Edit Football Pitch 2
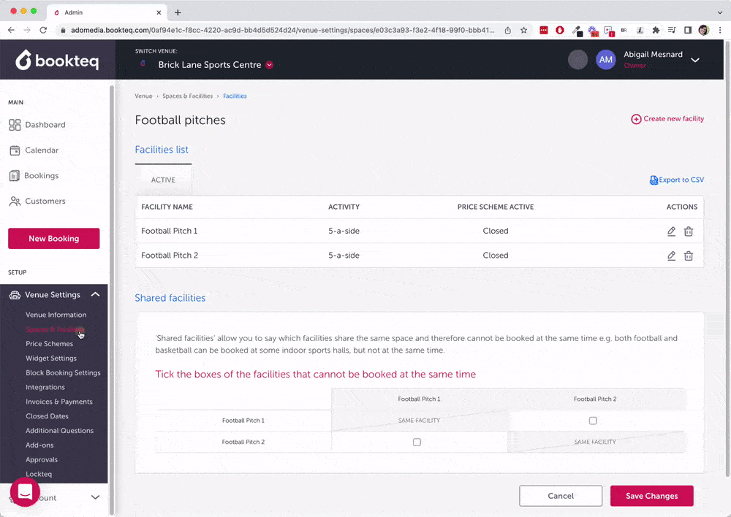This screenshot has width=731, height=517. (x=671, y=256)
